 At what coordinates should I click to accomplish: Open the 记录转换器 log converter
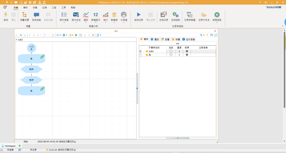190,15
